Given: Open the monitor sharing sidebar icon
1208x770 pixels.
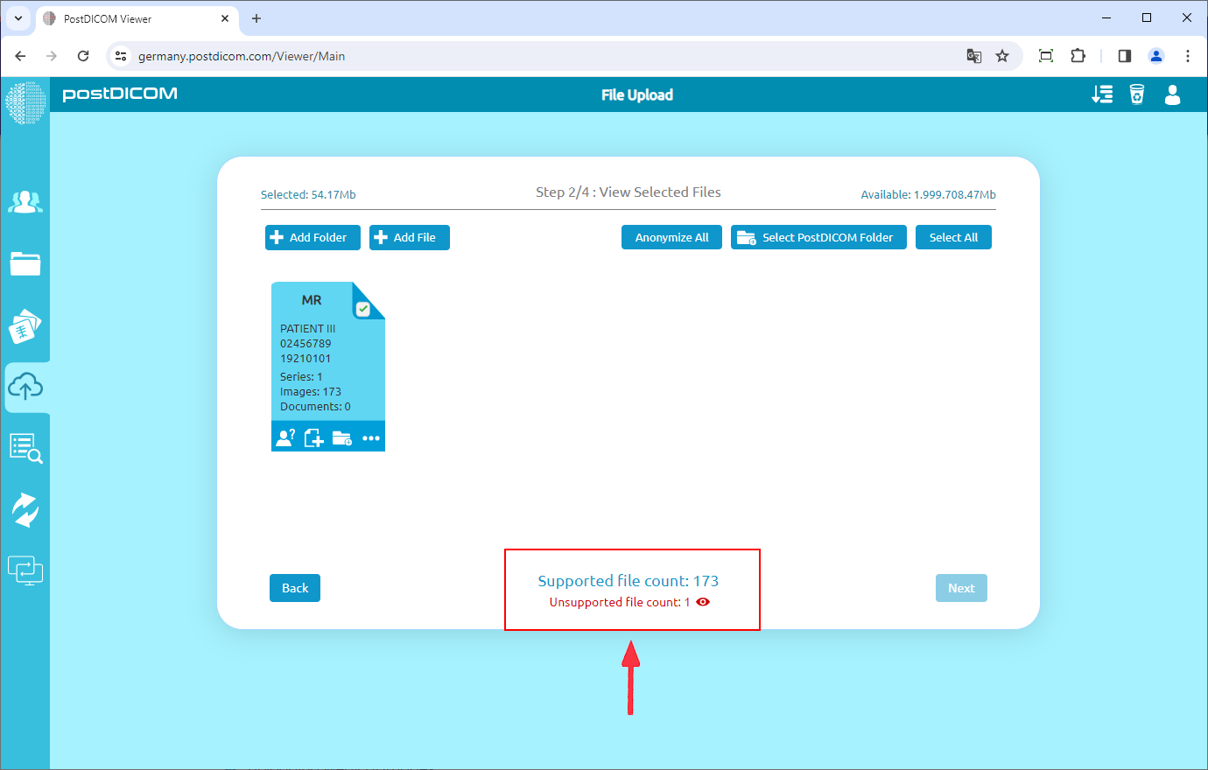Looking at the screenshot, I should point(25,571).
